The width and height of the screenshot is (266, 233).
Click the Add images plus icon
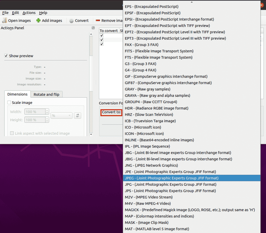tap(38, 20)
